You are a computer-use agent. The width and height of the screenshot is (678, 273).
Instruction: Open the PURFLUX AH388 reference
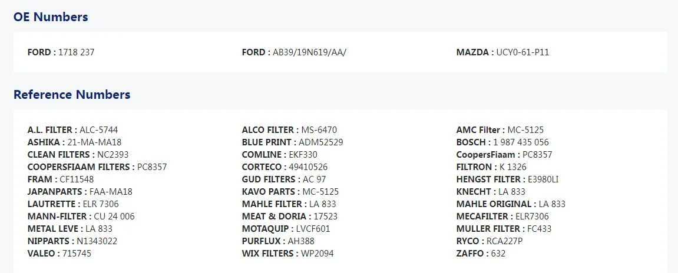tap(278, 241)
